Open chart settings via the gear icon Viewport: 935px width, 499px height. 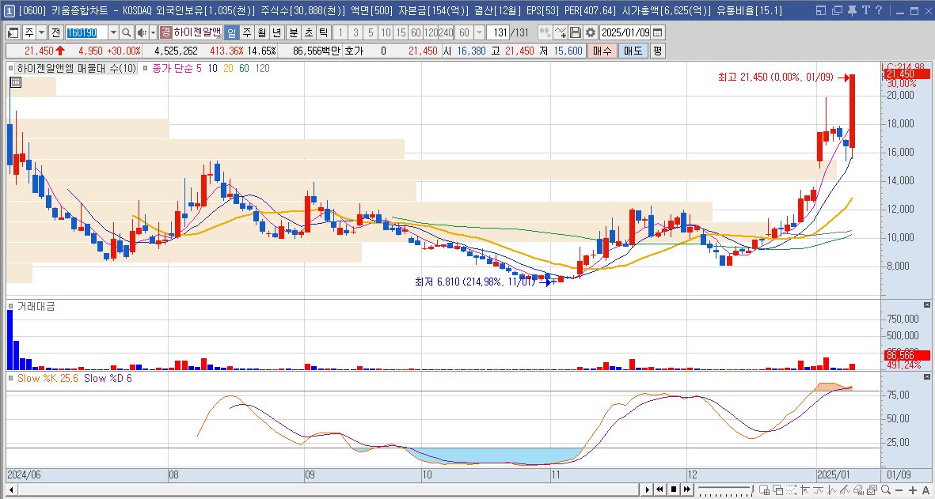click(x=591, y=32)
